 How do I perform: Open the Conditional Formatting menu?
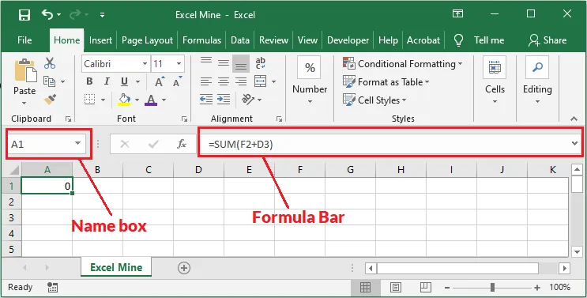pyautogui.click(x=402, y=64)
